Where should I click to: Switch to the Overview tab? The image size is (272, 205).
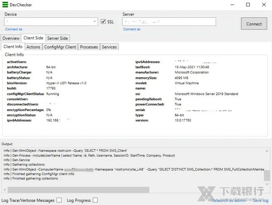pos(11,38)
